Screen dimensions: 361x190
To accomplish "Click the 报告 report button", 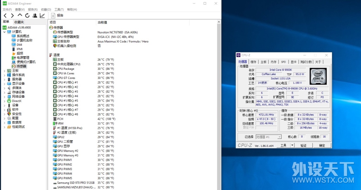I will [57, 16].
